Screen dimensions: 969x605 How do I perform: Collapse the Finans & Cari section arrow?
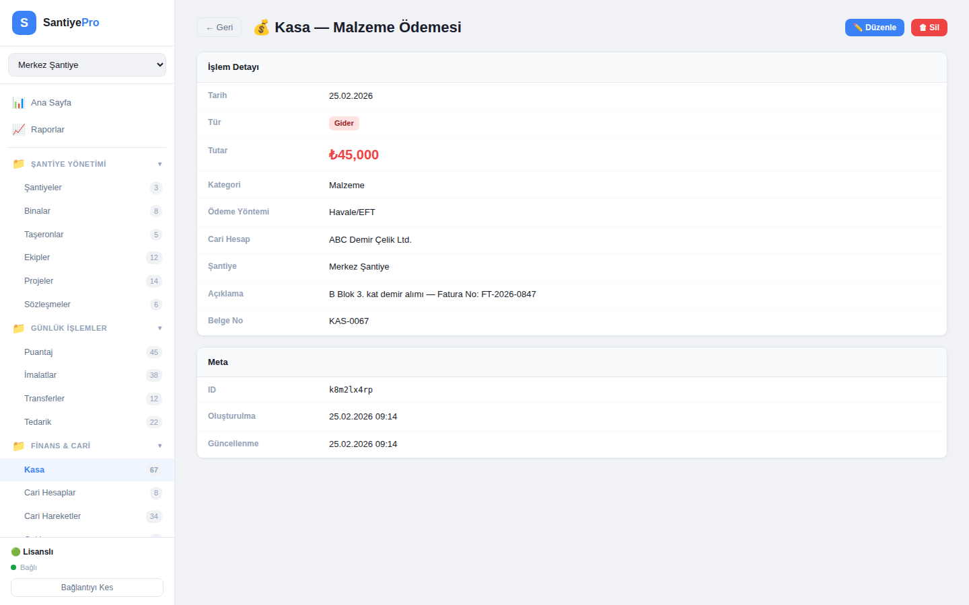(159, 446)
